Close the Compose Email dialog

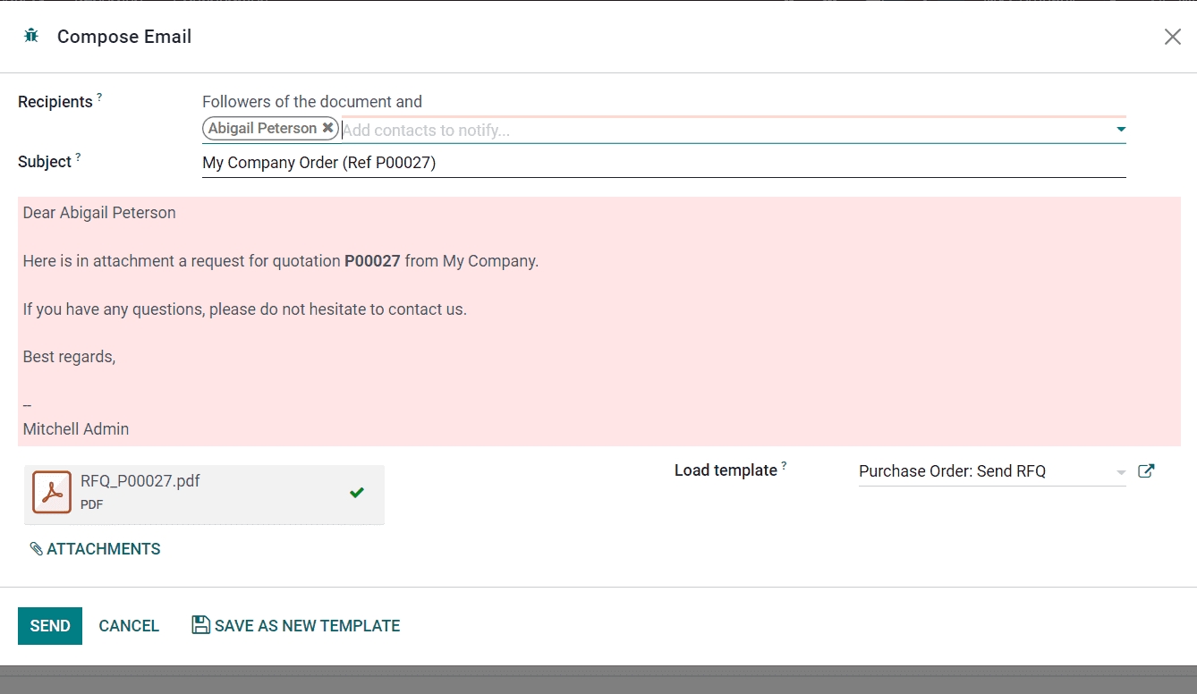point(1172,37)
